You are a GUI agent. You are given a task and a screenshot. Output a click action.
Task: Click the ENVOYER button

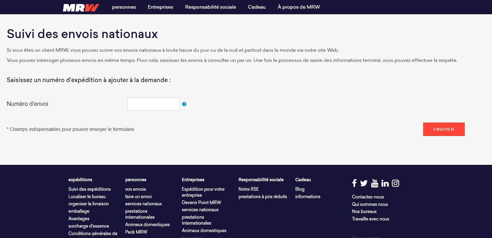(x=444, y=129)
